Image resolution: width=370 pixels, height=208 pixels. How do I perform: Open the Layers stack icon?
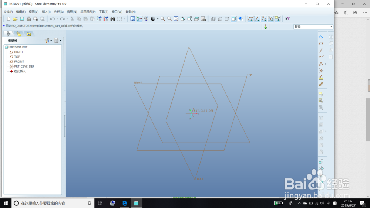pos(196,19)
